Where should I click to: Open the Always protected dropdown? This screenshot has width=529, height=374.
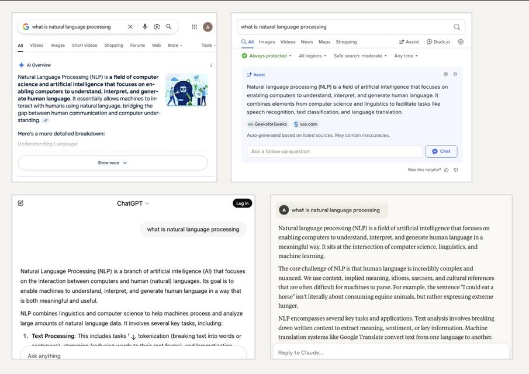pyautogui.click(x=267, y=56)
